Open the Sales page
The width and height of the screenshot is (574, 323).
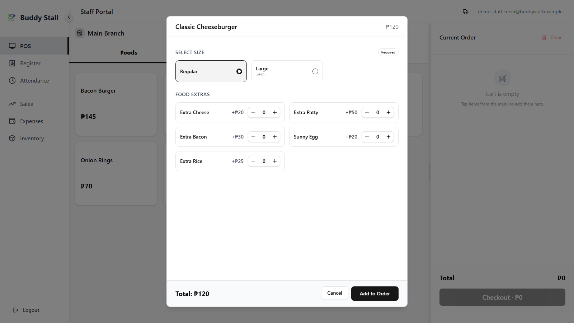[x=34, y=104]
